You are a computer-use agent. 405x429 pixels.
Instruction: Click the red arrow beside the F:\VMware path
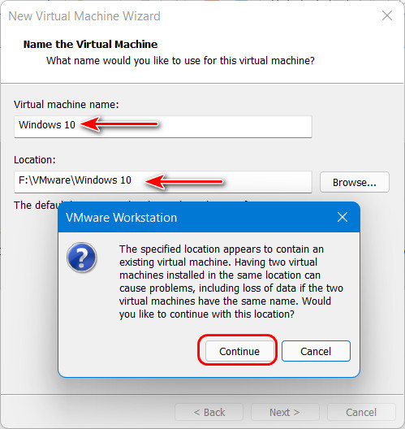184,181
